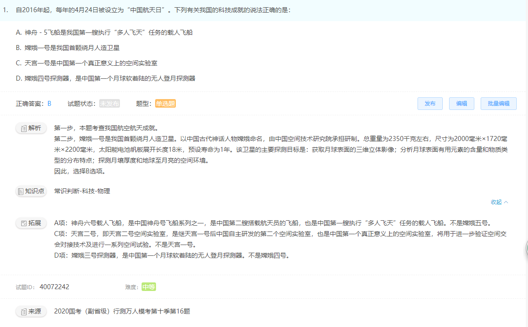Viewport: 528px width, 327px height.
Task: Click question ID 40072242
Action: tap(54, 287)
